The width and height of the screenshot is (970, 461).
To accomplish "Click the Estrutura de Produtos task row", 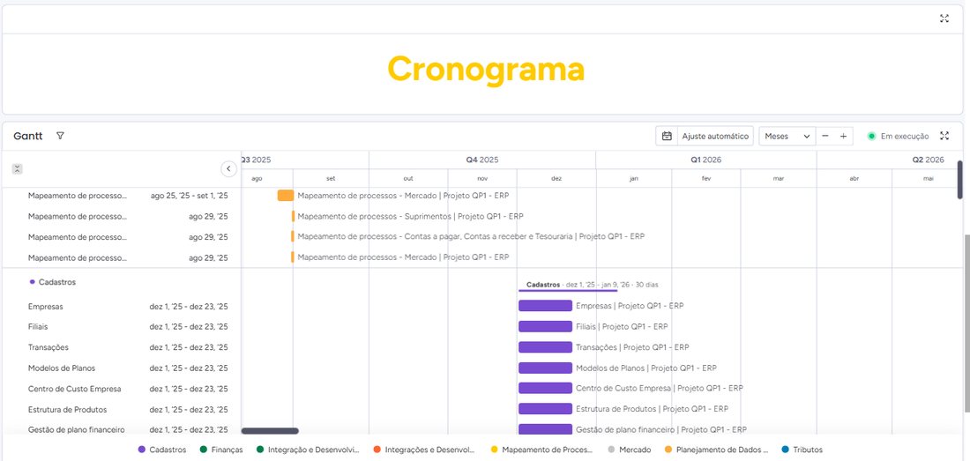I will point(122,409).
